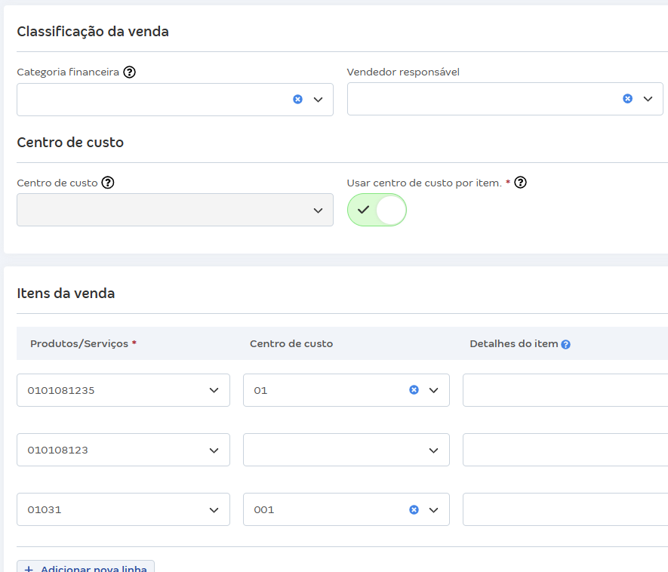668x572 pixels.
Task: Select the Itens da venda section header
Action: pyautogui.click(x=66, y=293)
